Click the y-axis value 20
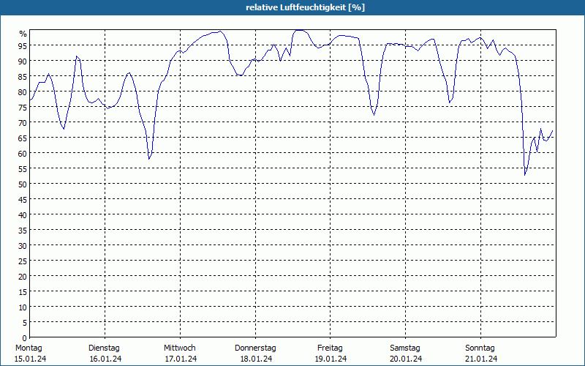The width and height of the screenshot is (585, 366). click(x=23, y=277)
